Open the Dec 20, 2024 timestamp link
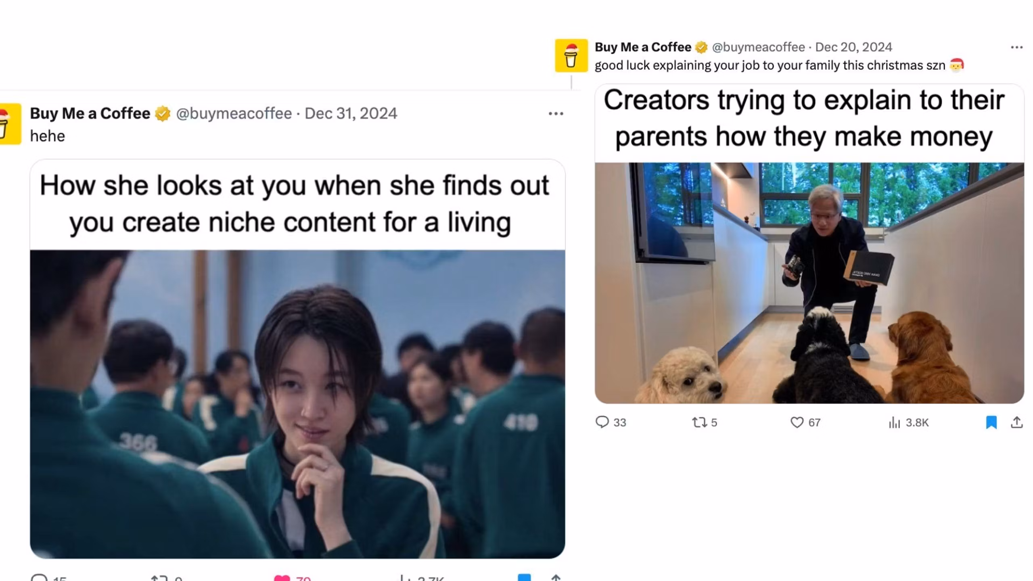This screenshot has width=1033, height=581. click(x=853, y=47)
